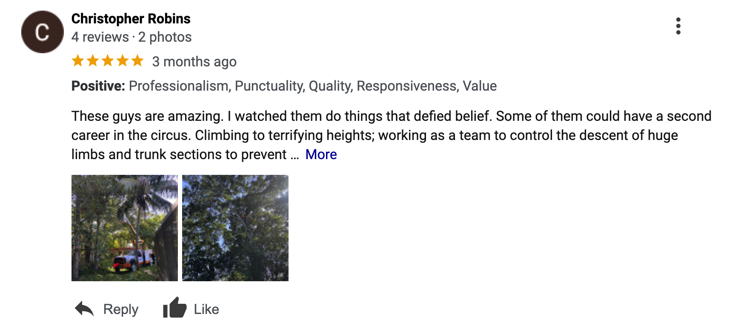
Task: Click the fifth rating star
Action: point(137,61)
